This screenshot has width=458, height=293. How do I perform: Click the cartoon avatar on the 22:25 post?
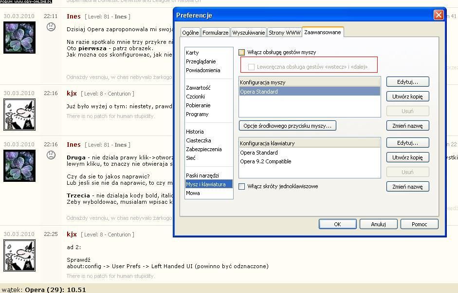pyautogui.click(x=19, y=255)
